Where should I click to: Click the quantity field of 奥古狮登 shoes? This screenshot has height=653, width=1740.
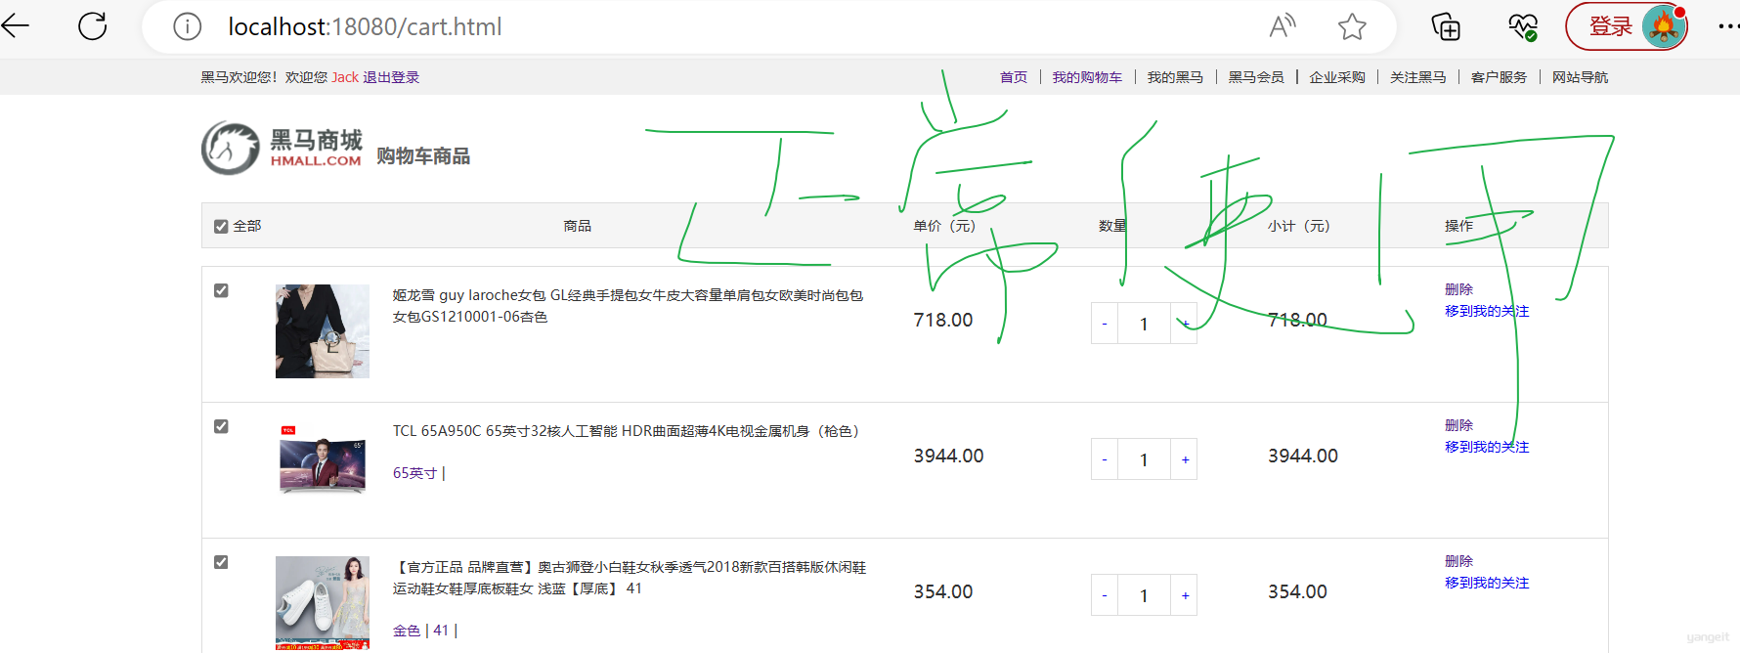(x=1144, y=595)
